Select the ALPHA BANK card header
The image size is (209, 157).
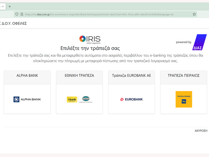[x=27, y=76]
